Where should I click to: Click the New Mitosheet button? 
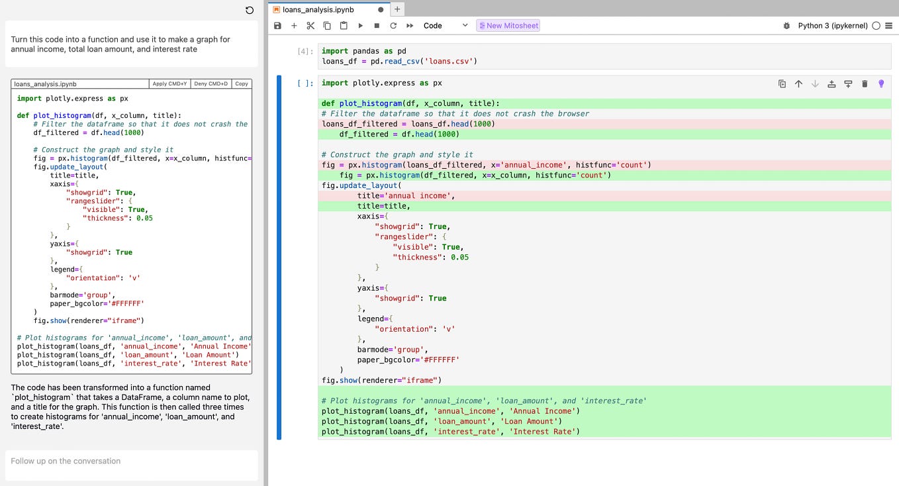click(508, 26)
